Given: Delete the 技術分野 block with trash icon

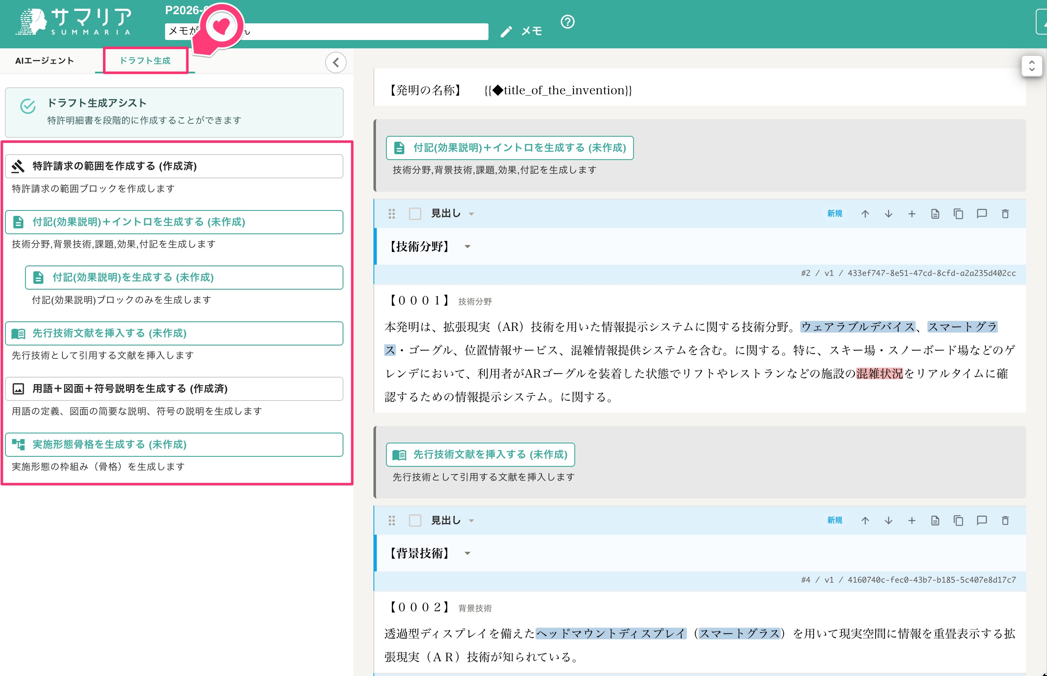Looking at the screenshot, I should (1005, 214).
